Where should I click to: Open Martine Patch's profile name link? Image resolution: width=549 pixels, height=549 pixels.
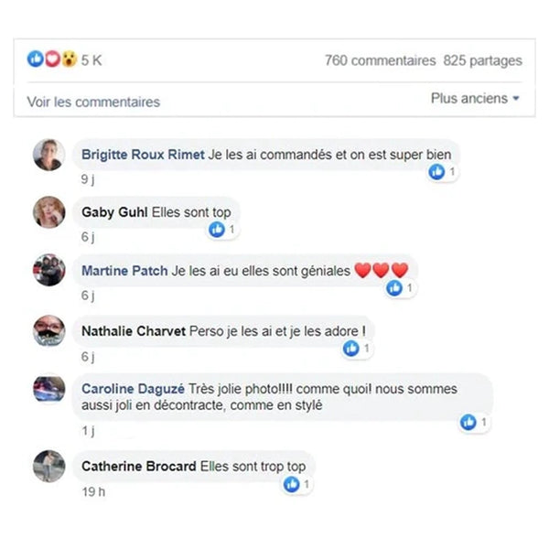pos(124,271)
